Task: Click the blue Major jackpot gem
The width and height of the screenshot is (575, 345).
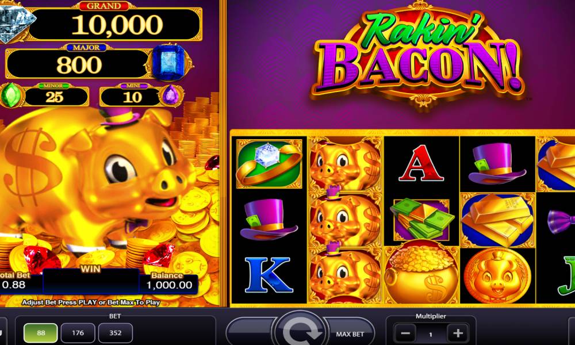Action: (170, 62)
